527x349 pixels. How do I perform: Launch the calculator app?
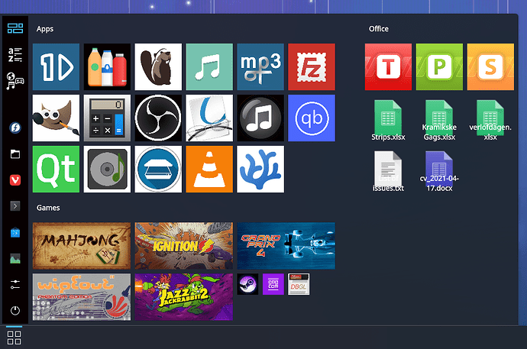pyautogui.click(x=107, y=118)
